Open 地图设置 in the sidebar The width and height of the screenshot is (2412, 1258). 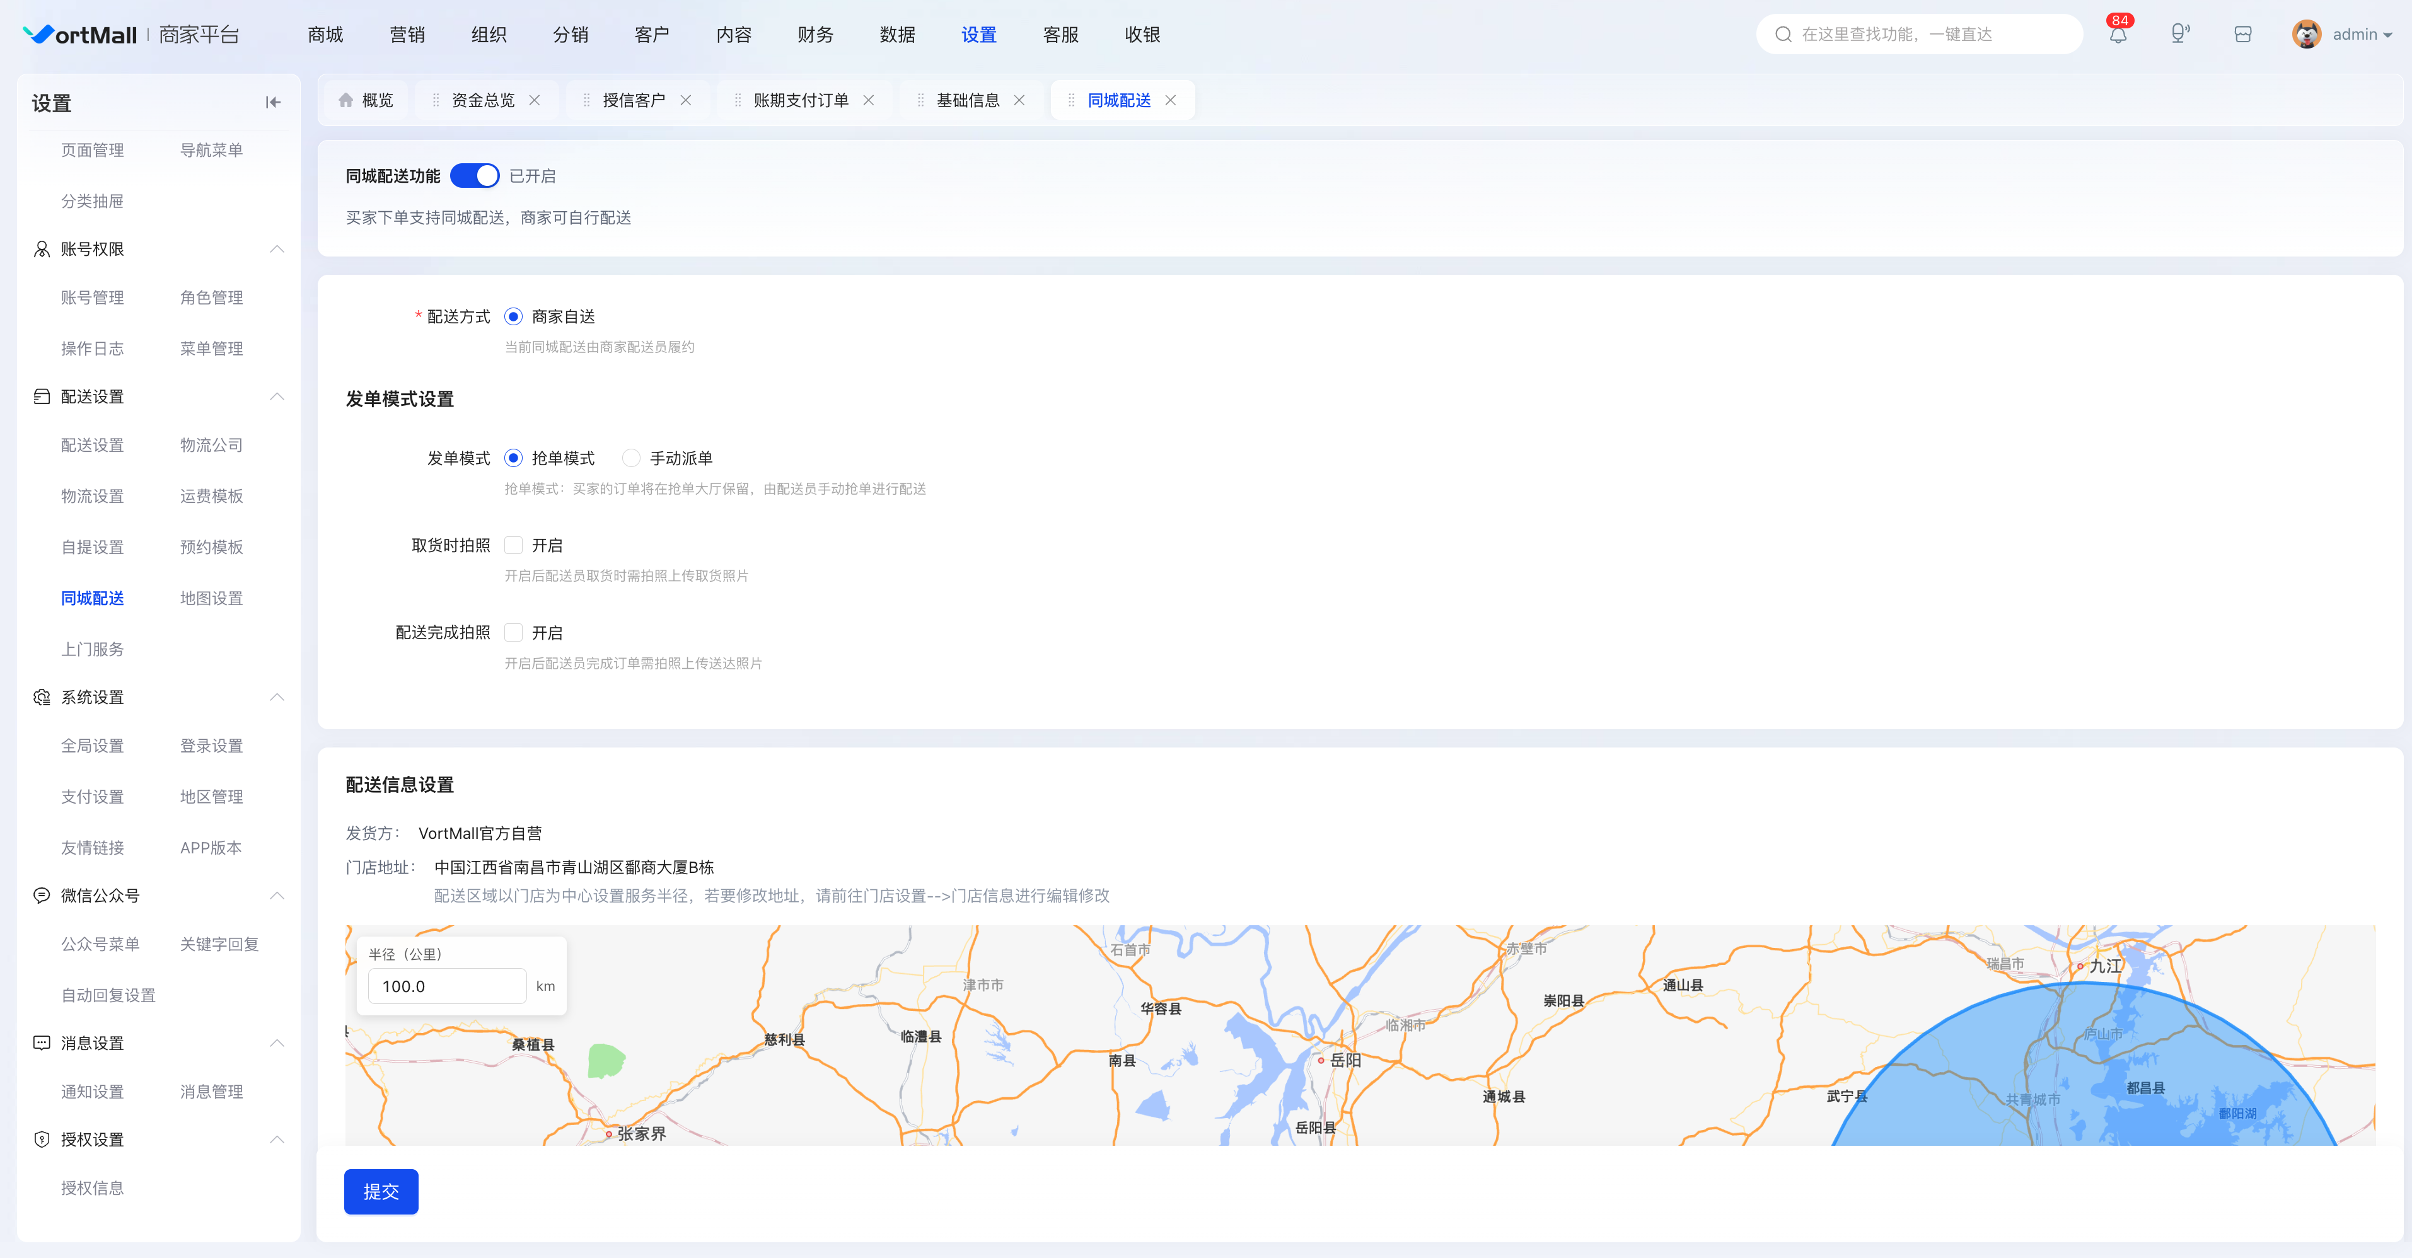point(212,598)
